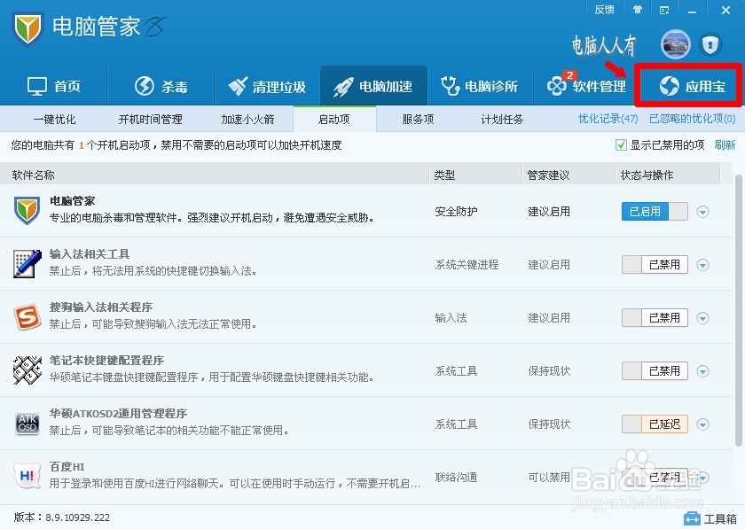
Task: Switch to 开机时间管理 sub-tab
Action: (x=150, y=120)
